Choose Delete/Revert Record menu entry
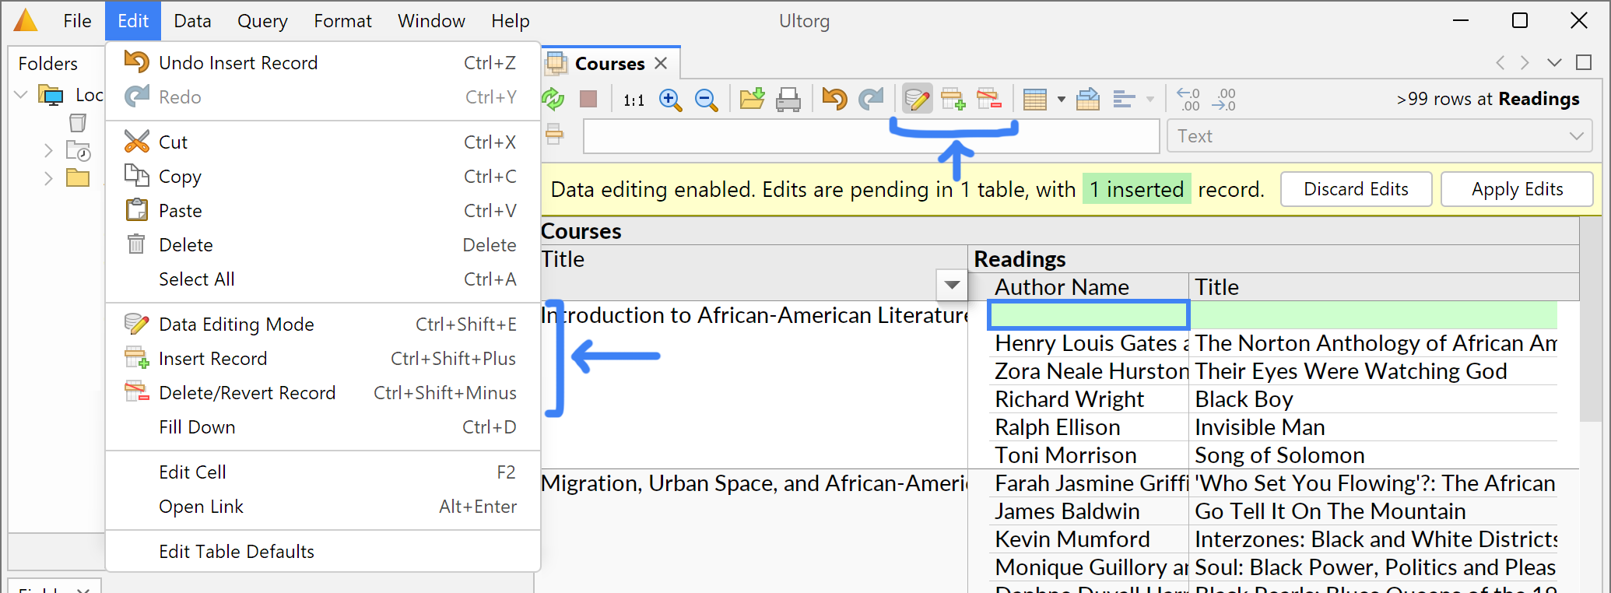 (x=323, y=393)
